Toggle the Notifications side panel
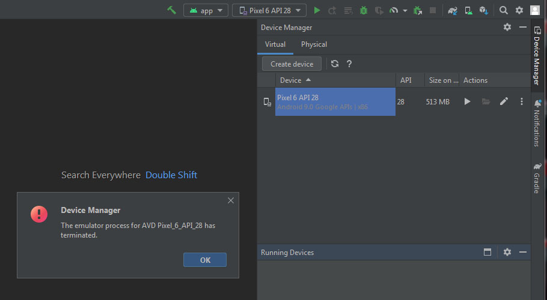 537,123
